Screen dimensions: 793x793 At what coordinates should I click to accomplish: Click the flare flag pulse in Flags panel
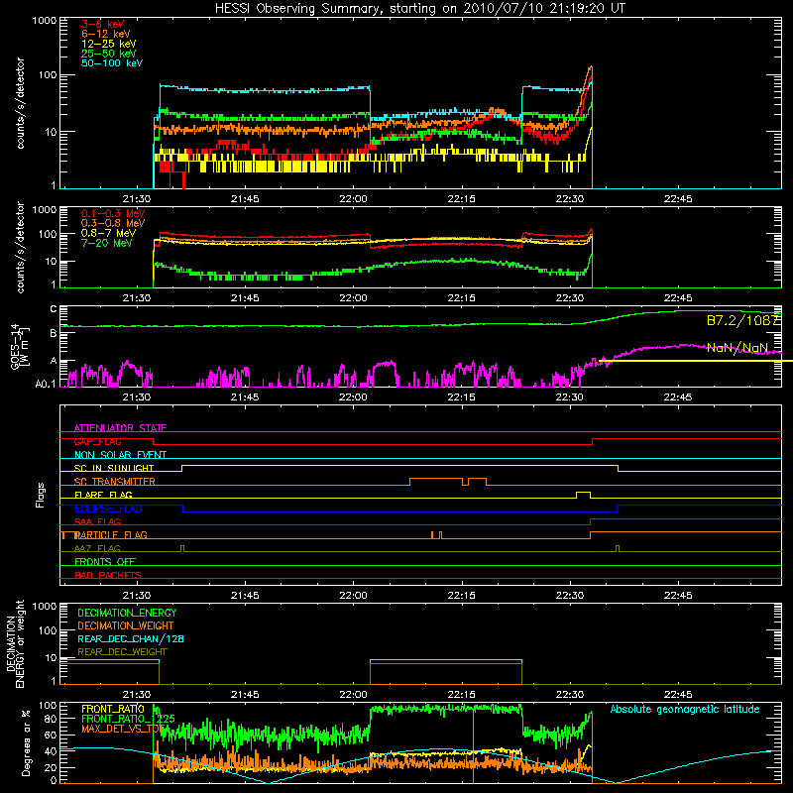point(583,495)
